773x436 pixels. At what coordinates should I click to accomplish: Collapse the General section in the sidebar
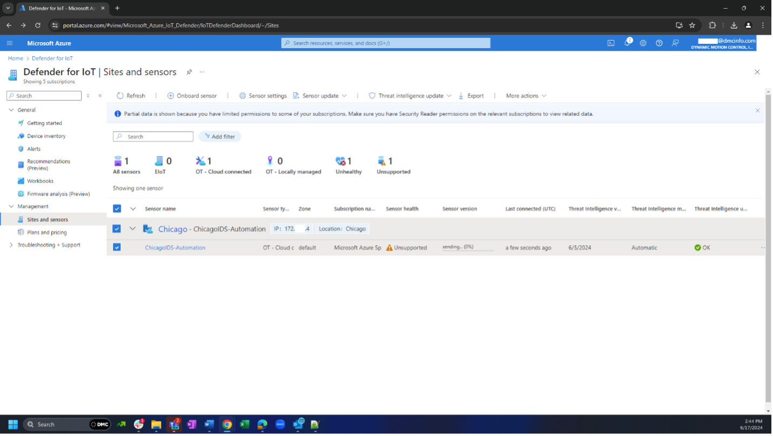coord(11,110)
